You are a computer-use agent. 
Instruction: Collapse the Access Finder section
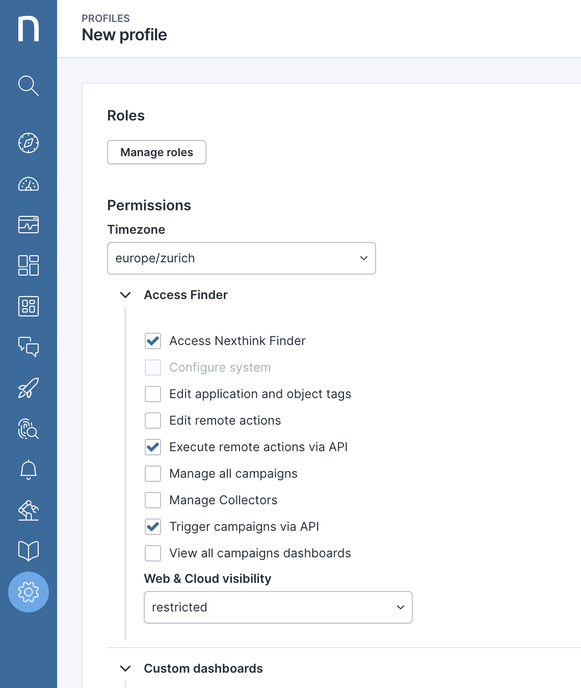[125, 295]
